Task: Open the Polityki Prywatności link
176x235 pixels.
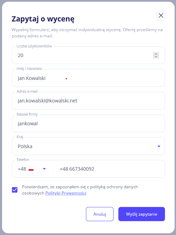Action: click(66, 193)
